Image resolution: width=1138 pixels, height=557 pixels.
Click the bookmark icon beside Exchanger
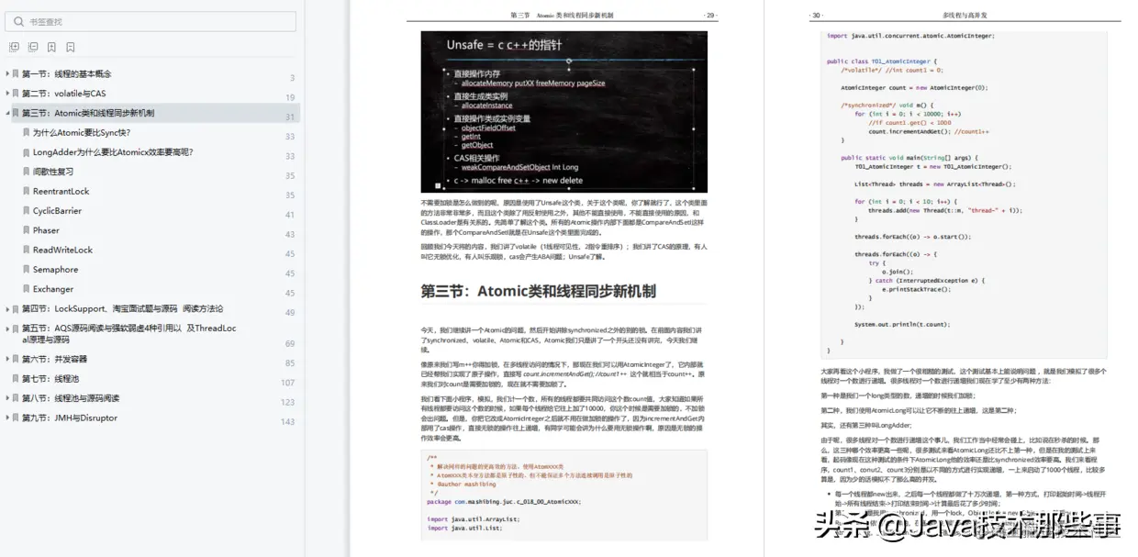[x=26, y=289]
